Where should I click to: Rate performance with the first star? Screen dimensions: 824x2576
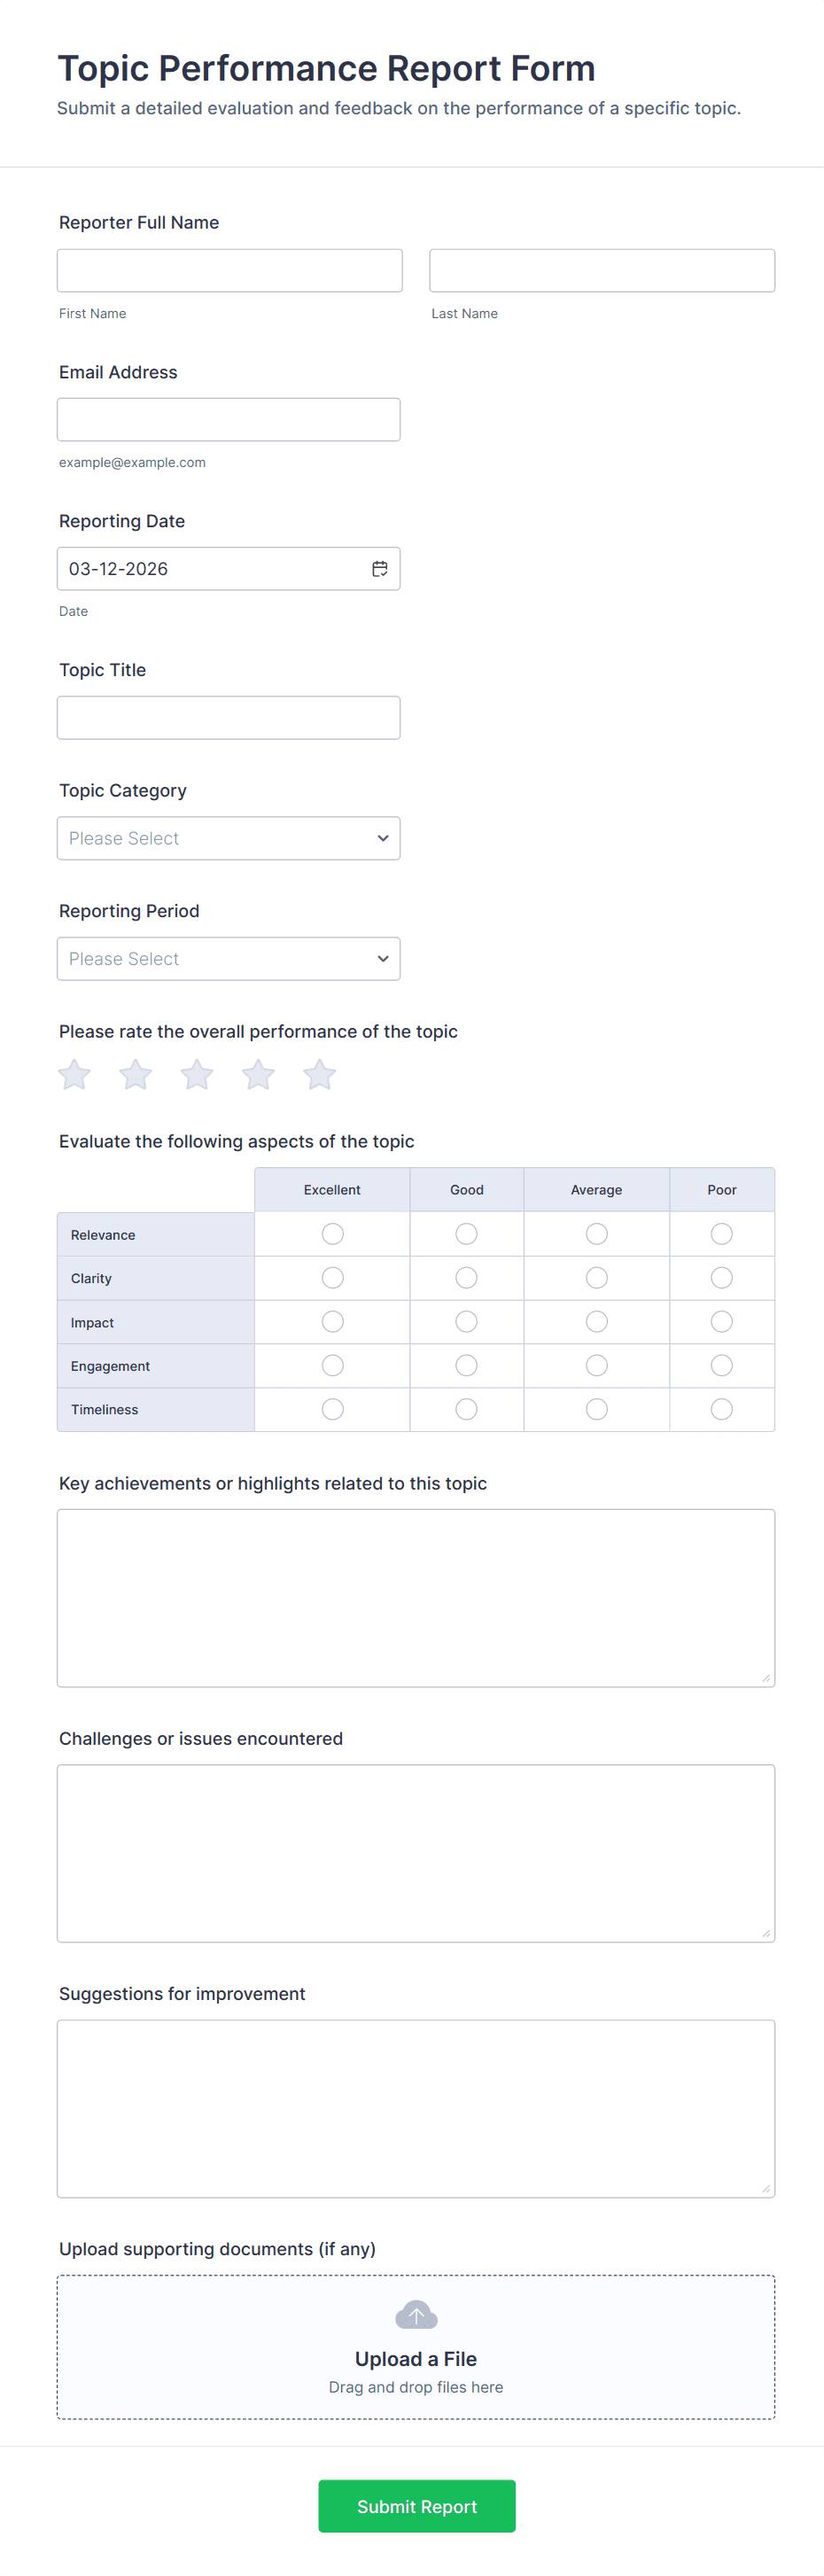(x=74, y=1075)
